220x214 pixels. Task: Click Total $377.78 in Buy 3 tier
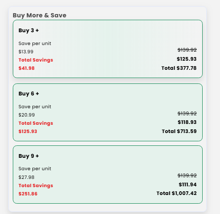179,68
